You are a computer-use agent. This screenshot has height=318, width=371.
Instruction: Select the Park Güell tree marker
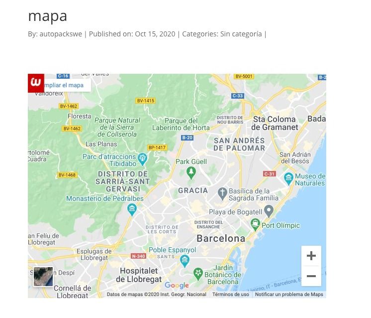point(191,173)
